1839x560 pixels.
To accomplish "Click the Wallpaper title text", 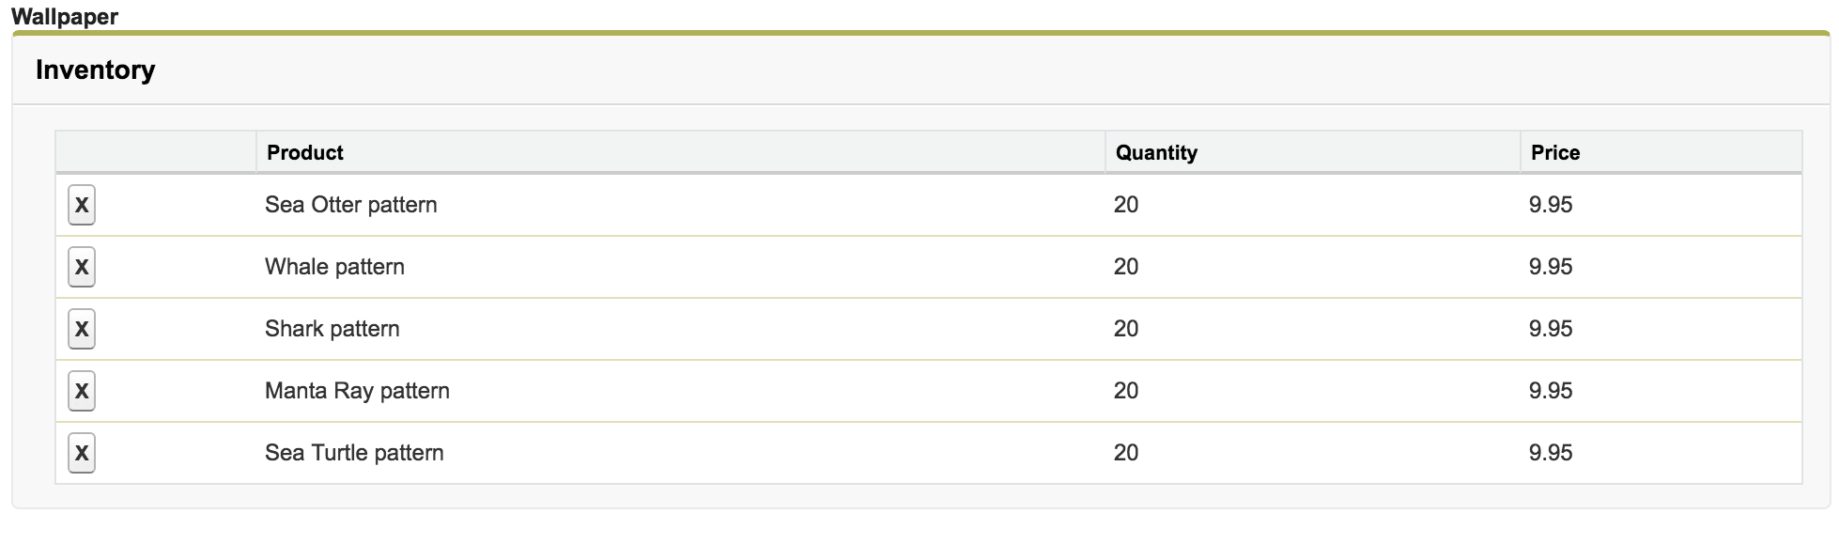I will point(65,16).
